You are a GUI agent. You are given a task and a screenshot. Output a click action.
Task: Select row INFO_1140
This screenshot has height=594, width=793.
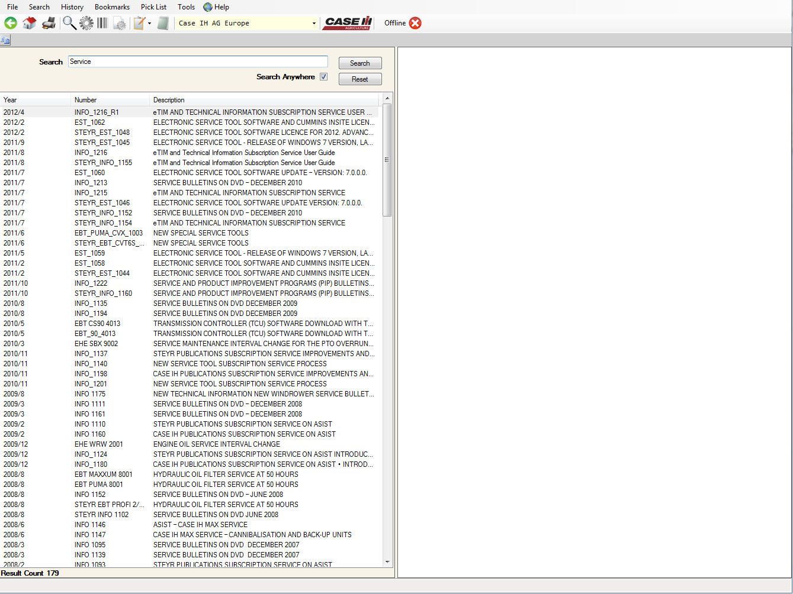(190, 364)
